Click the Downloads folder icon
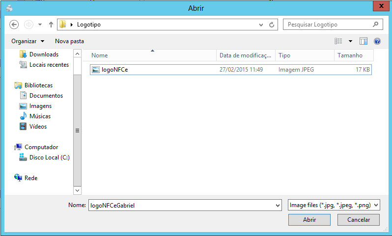Image resolution: width=392 pixels, height=236 pixels. pyautogui.click(x=23, y=54)
